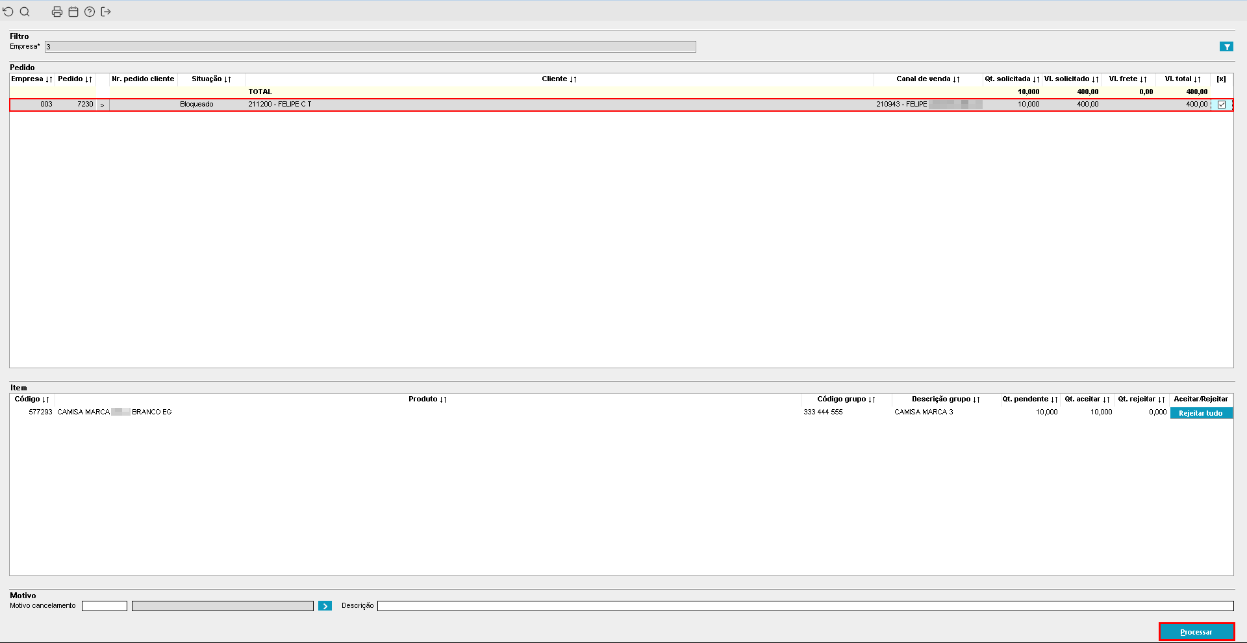Click Vl. total 400,00 in order 7230 row
This screenshot has height=643, width=1247.
[x=1197, y=105]
